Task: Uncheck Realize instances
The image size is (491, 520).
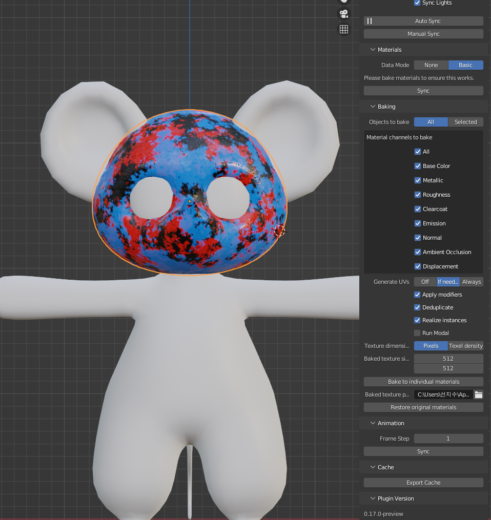Action: pyautogui.click(x=417, y=320)
